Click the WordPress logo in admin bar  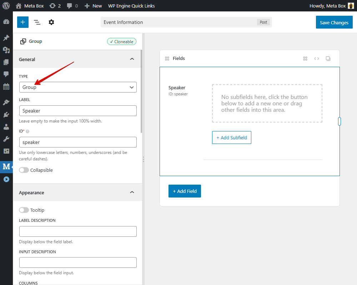[6, 6]
